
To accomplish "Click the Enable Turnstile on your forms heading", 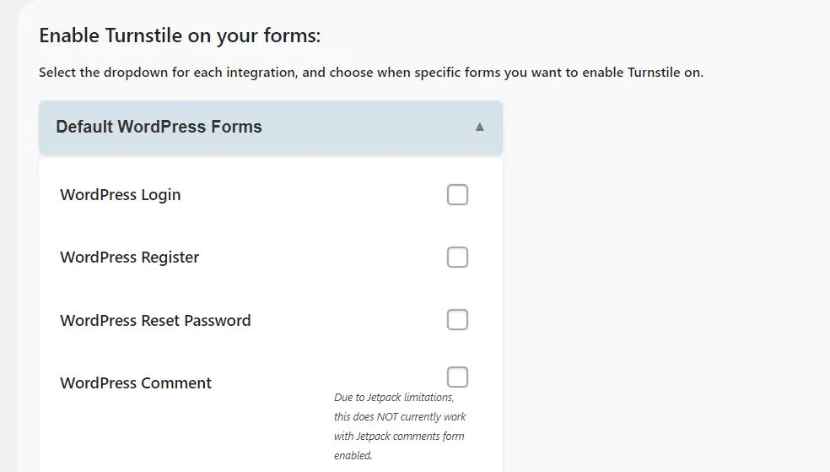I will tap(180, 36).
